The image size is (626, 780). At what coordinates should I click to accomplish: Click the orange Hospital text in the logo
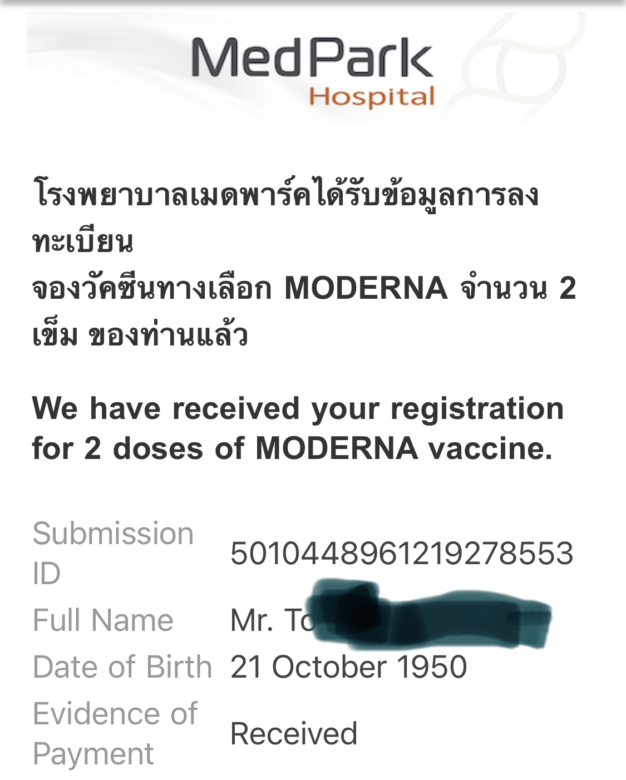[372, 97]
